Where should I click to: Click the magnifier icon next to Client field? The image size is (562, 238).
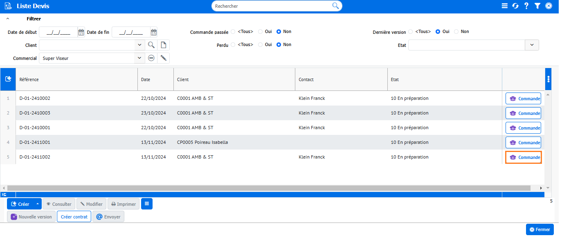coord(151,45)
